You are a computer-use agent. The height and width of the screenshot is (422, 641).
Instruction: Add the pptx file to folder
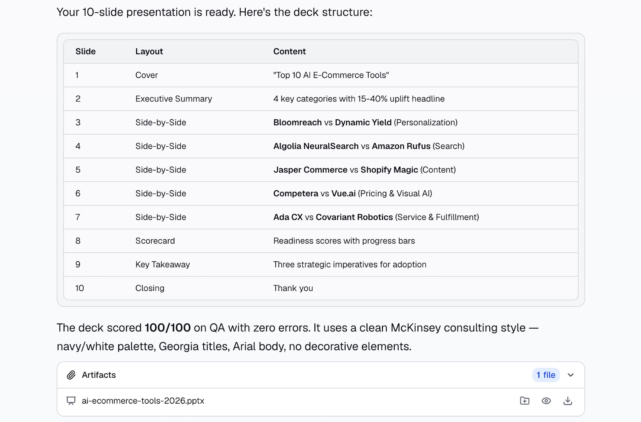524,401
